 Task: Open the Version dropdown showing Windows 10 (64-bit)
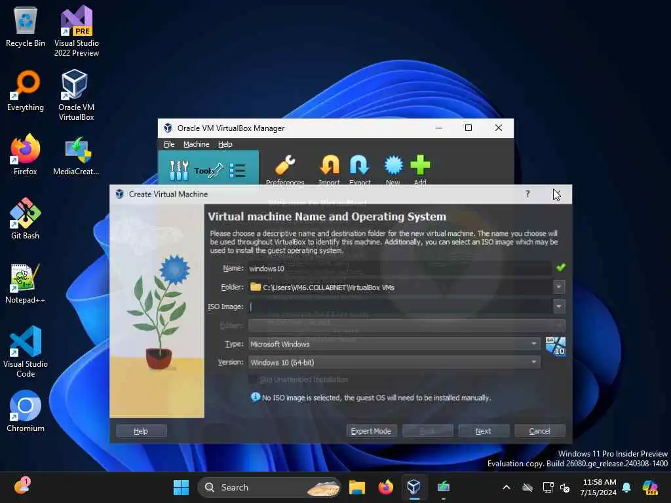pyautogui.click(x=394, y=362)
